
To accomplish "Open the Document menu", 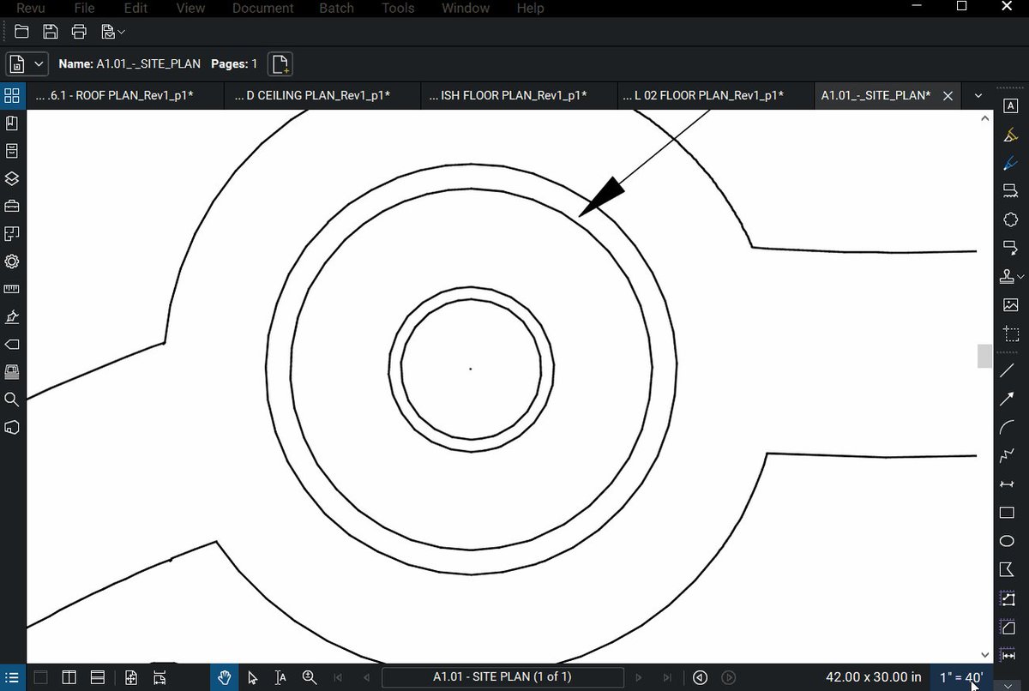I will click(262, 8).
